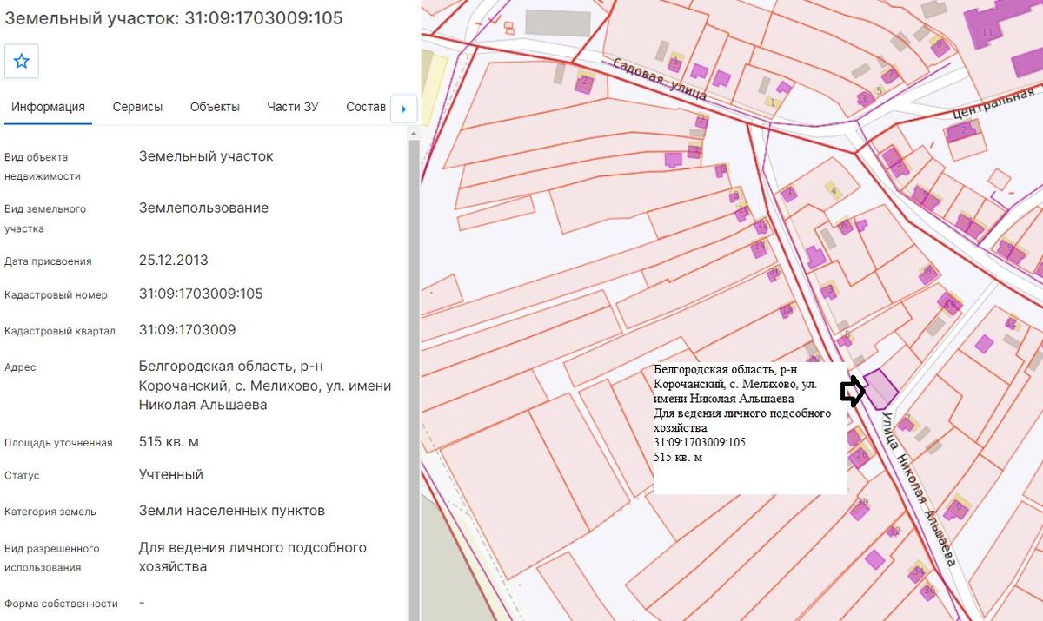The image size is (1043, 621).
Task: Click the date value 25.12.2013
Action: [174, 260]
